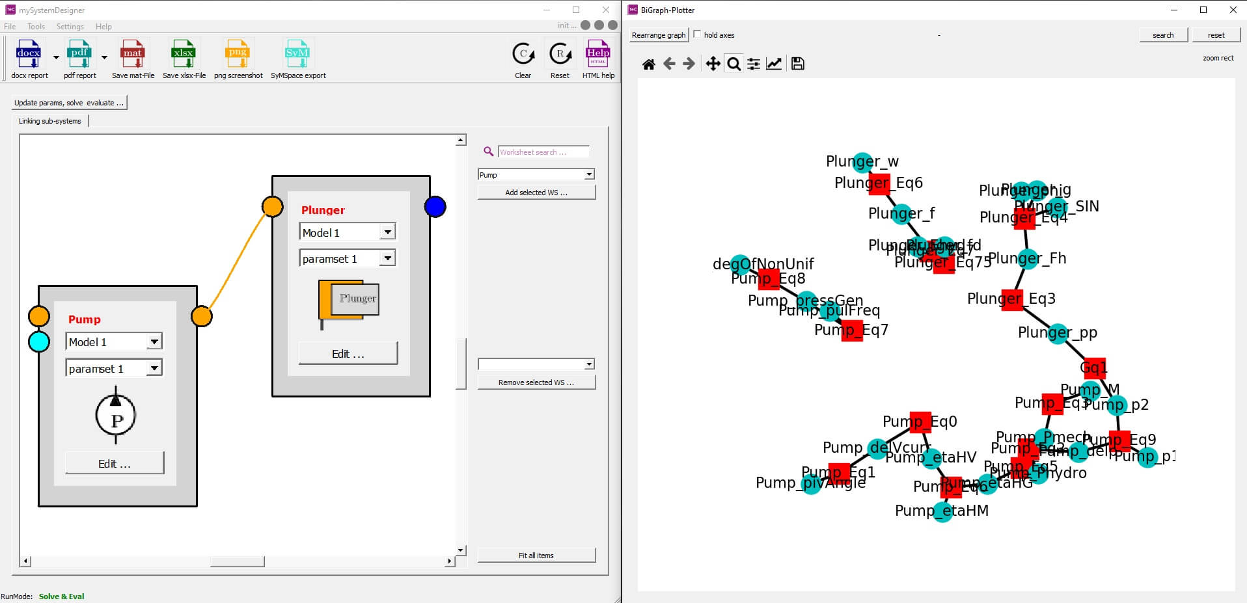Open the worksheet selection dropdown showing Pump
Screen dimensions: 1247x603
pos(588,174)
